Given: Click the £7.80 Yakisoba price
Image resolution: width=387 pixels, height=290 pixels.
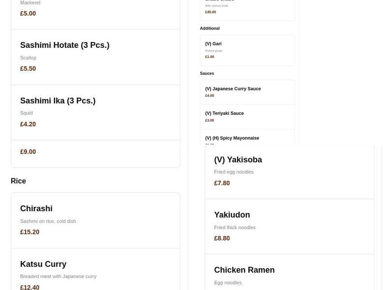Looking at the screenshot, I should click(x=222, y=183).
